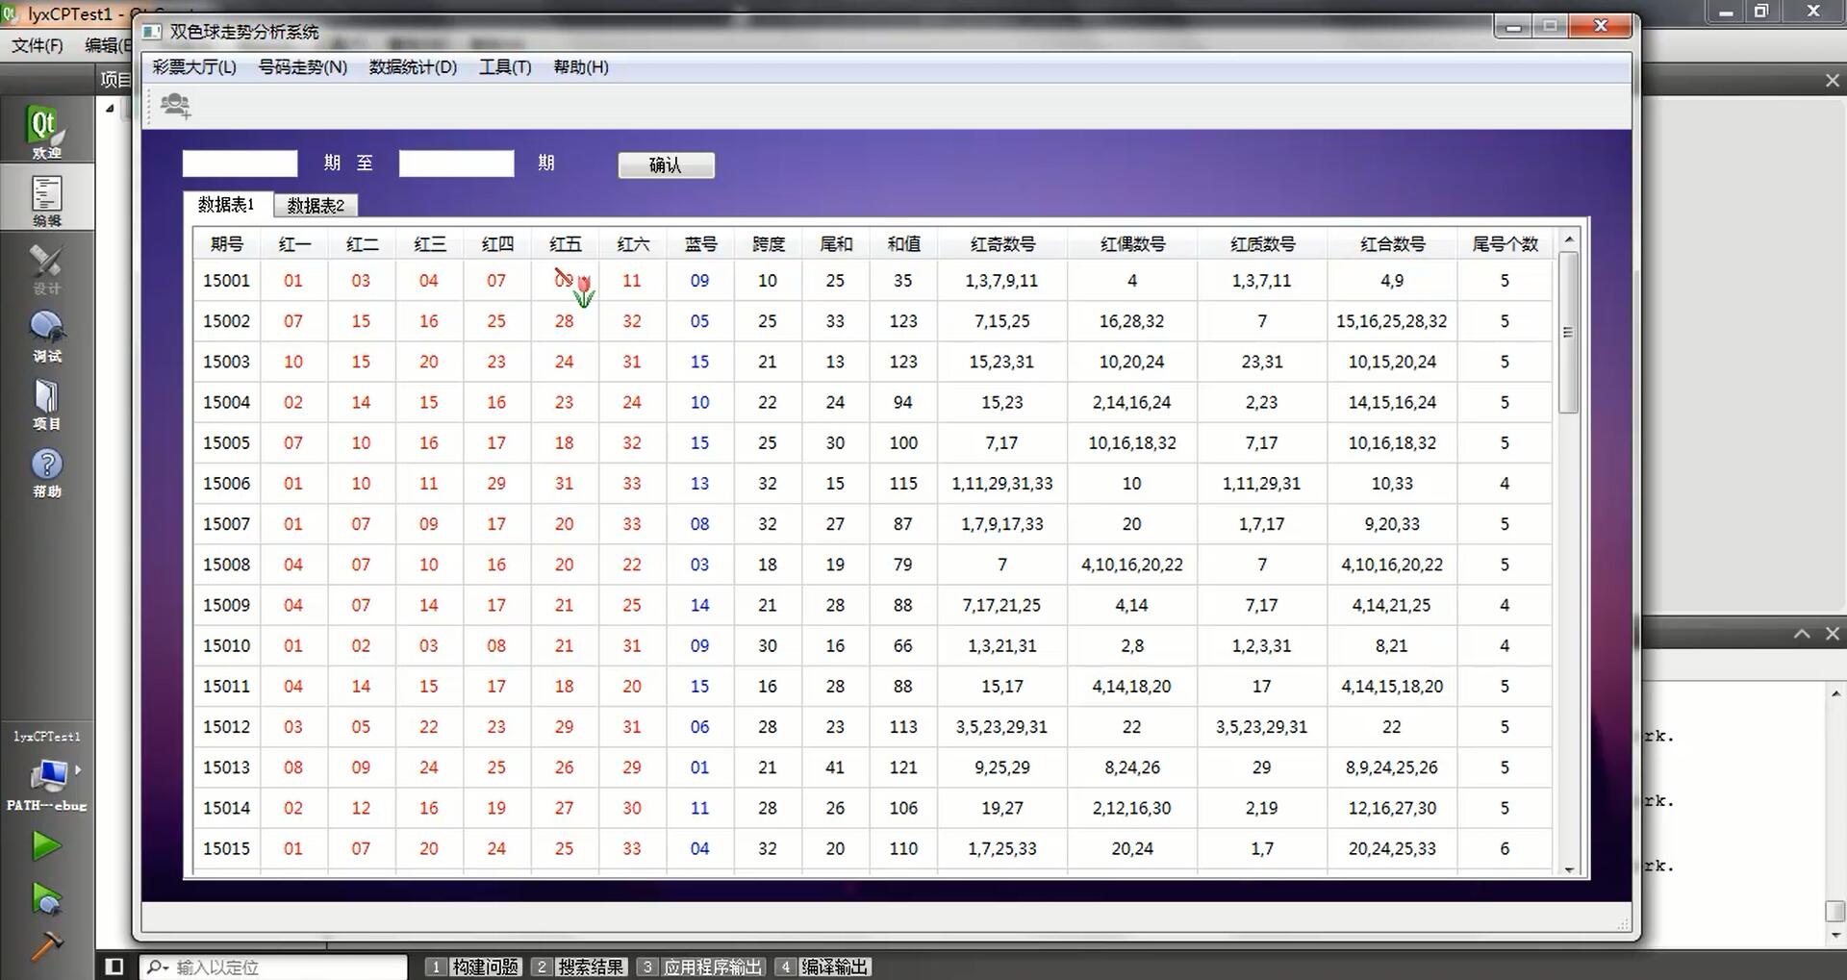Viewport: 1847px width, 980px height.
Task: Click the 确认 button
Action: click(666, 165)
